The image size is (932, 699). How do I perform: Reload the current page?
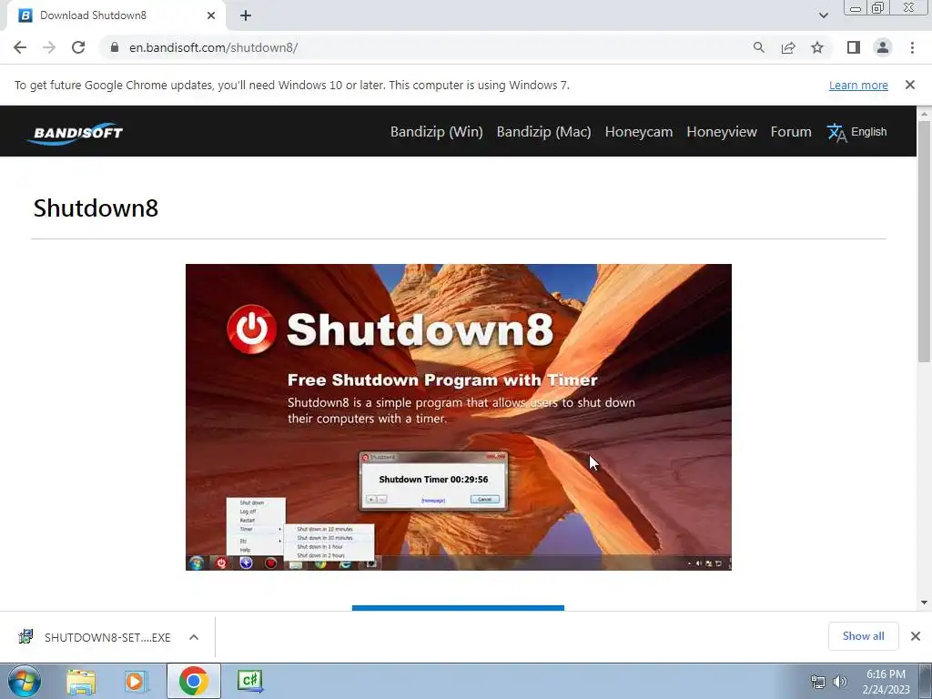coord(78,47)
